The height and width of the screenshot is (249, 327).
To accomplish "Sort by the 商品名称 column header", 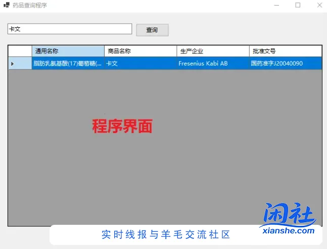I will click(141, 51).
